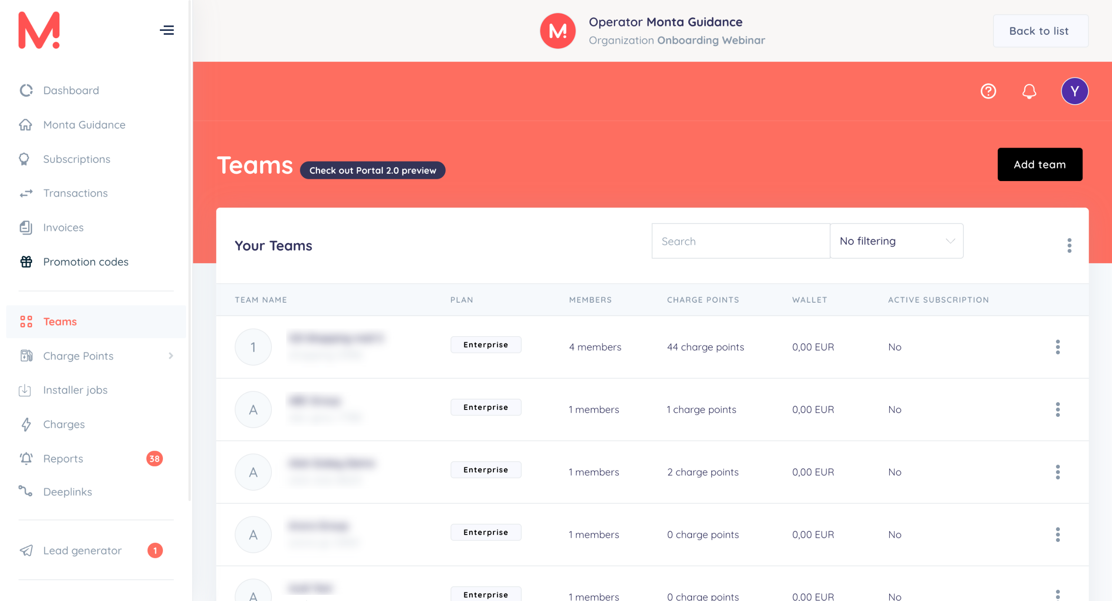Click the Back to list button
Viewport: 1112px width, 601px height.
[x=1040, y=31]
